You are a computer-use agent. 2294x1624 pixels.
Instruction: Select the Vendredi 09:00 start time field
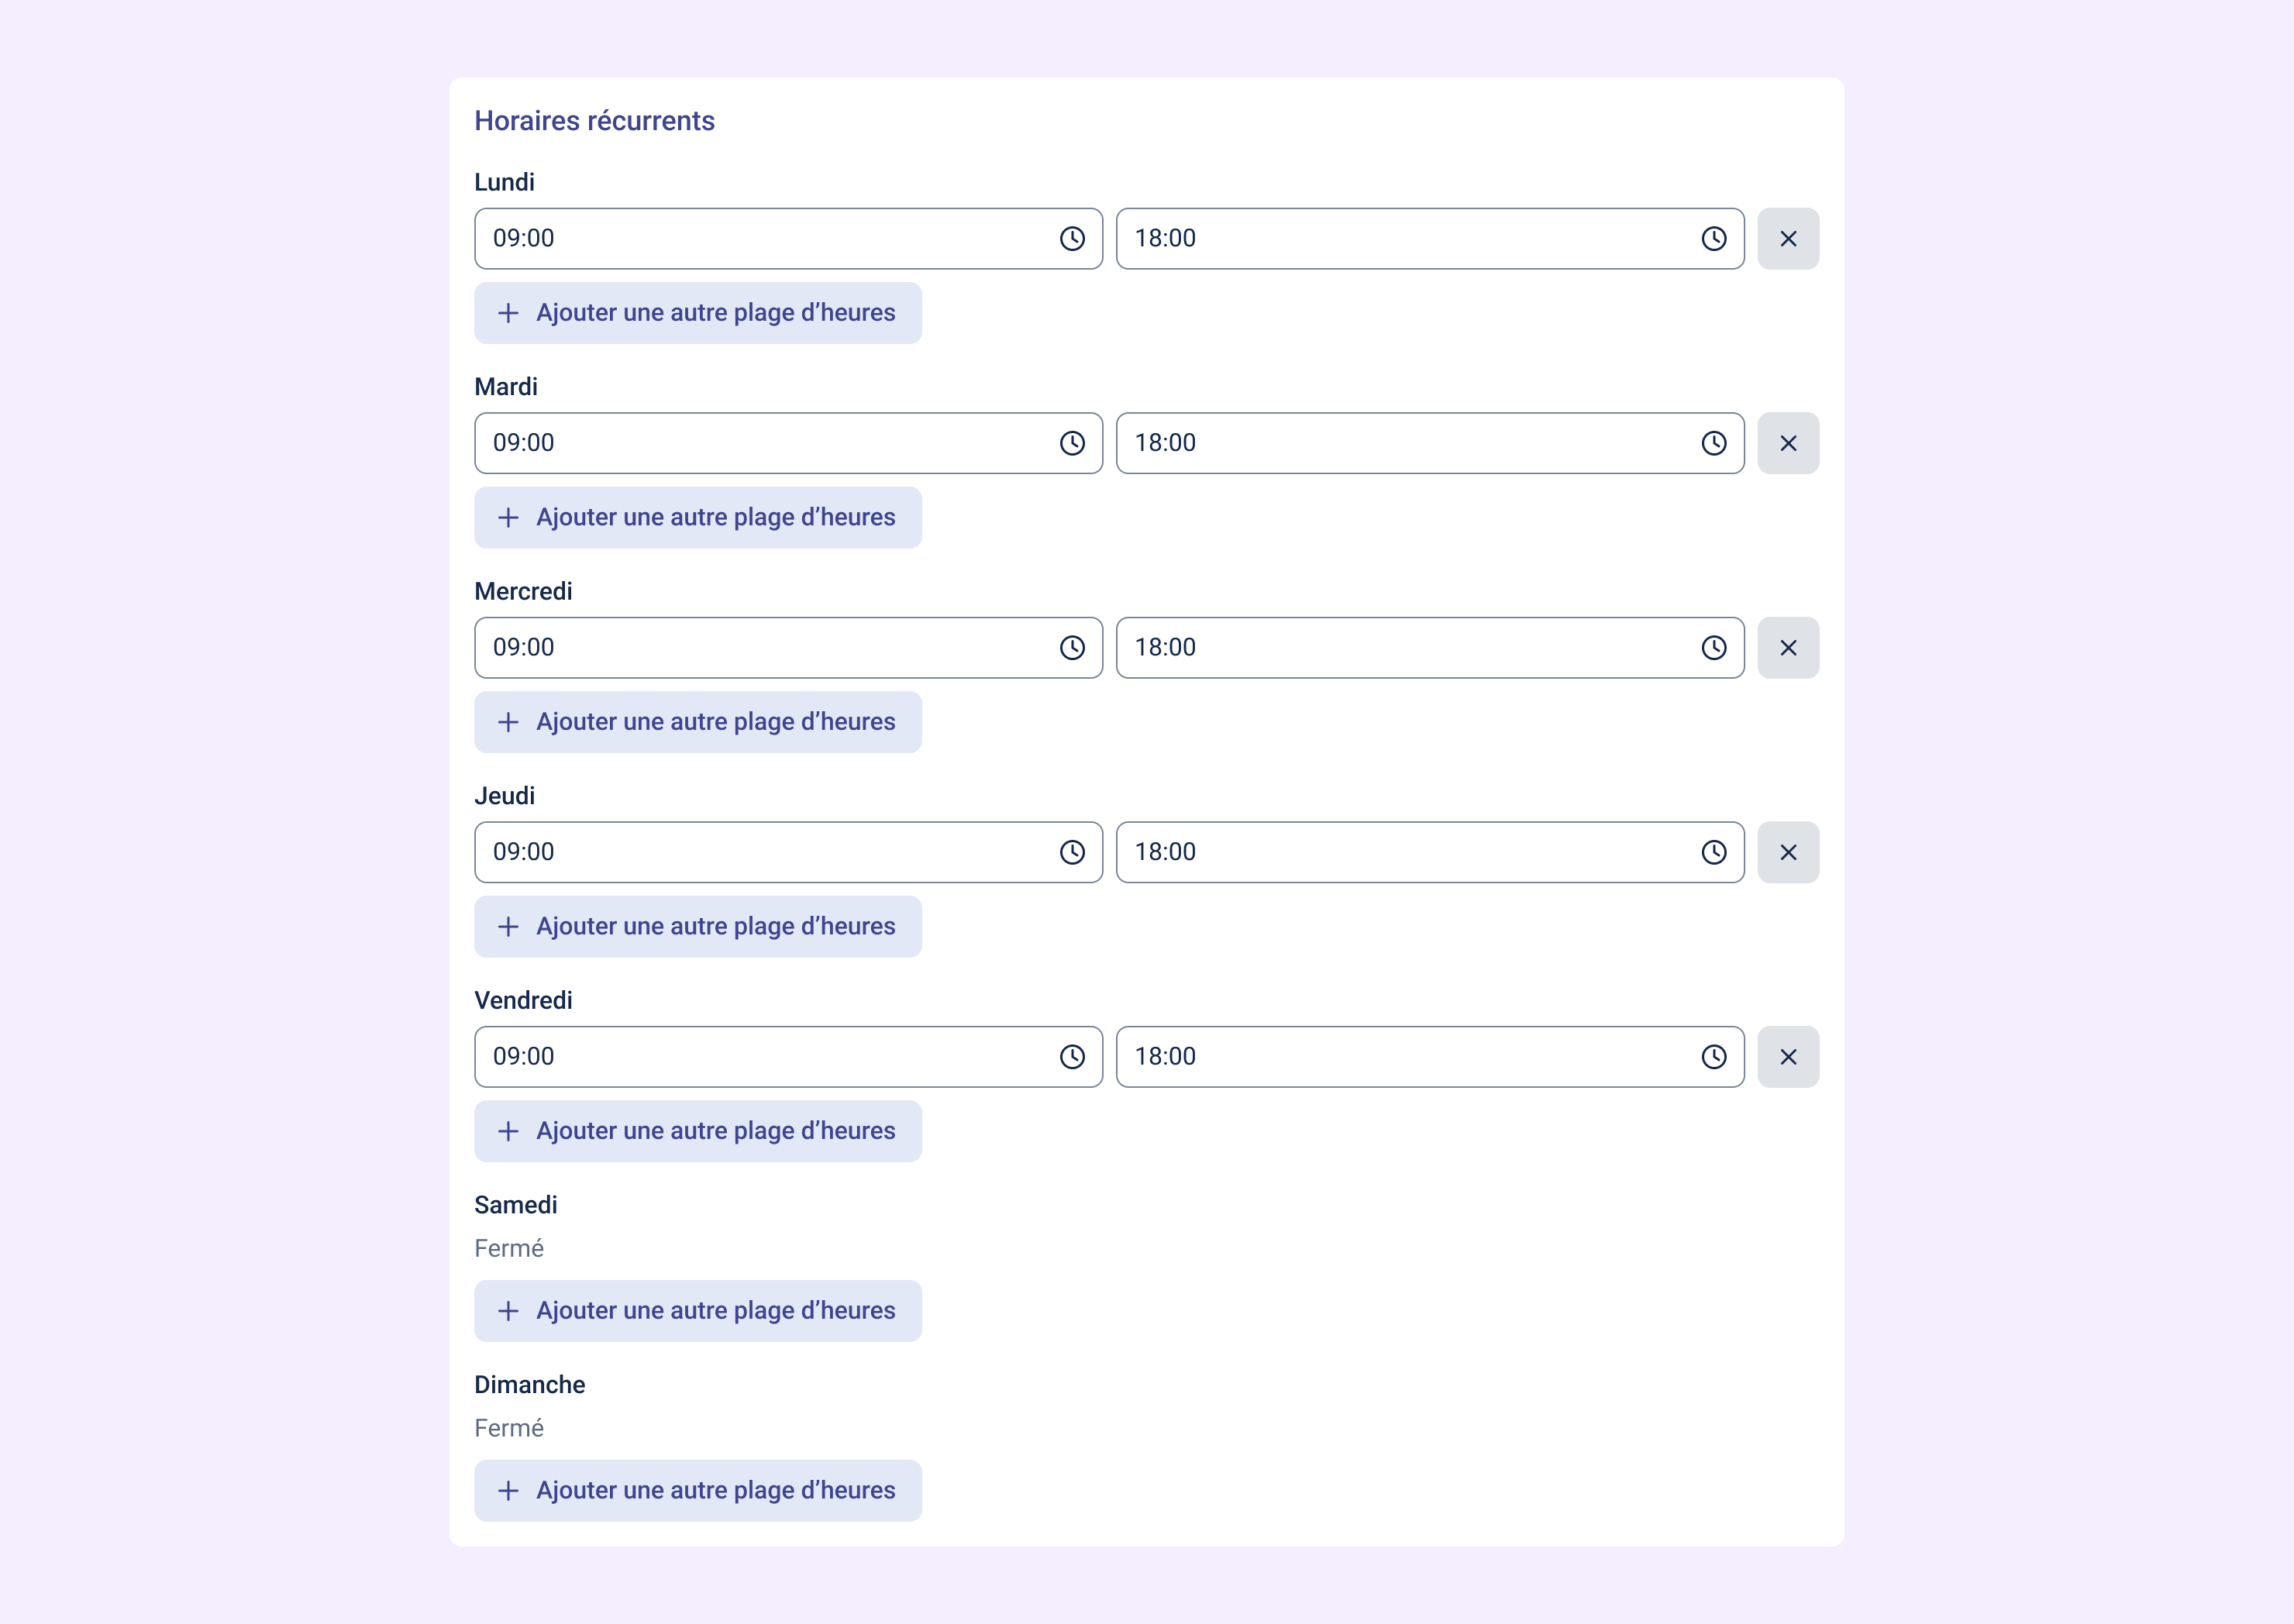tap(760, 1057)
